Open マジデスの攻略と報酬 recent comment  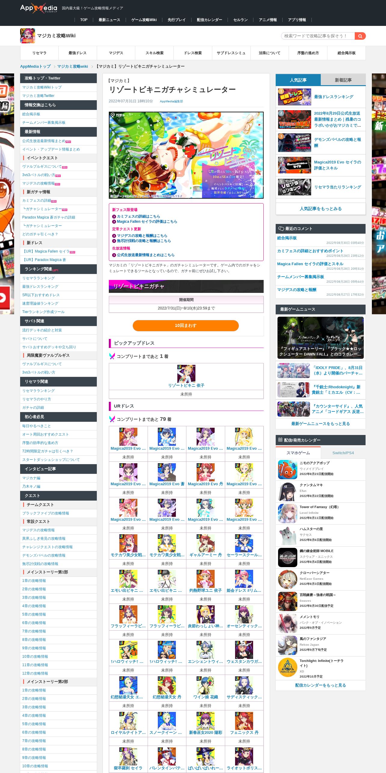[x=297, y=290]
